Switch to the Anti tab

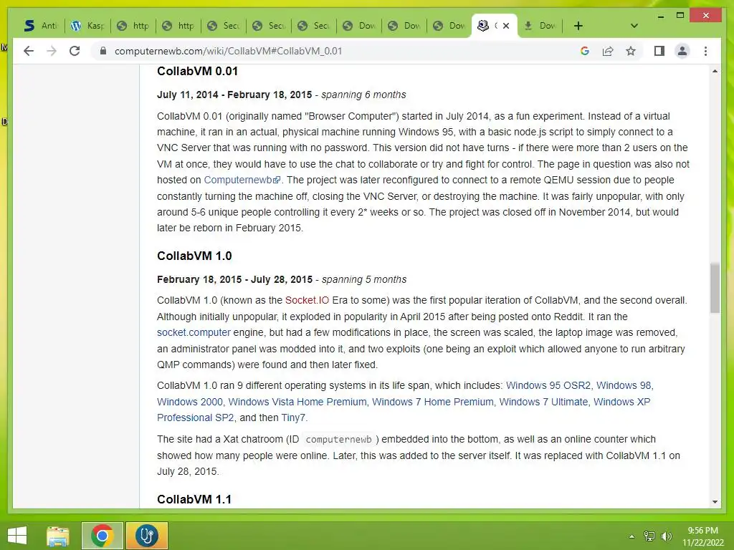[41, 26]
